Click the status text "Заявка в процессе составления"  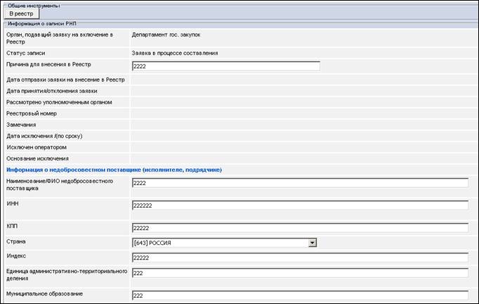[x=175, y=53]
